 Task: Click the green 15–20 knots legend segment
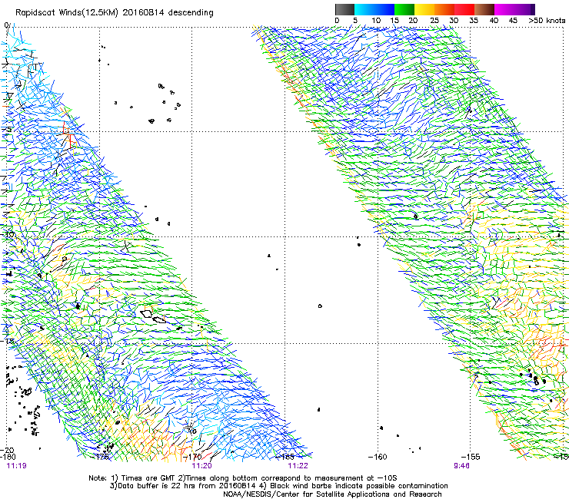404,9
